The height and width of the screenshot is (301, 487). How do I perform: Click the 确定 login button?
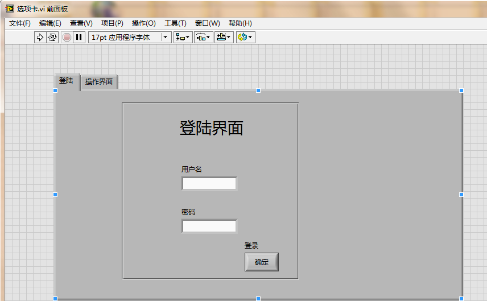coord(262,262)
